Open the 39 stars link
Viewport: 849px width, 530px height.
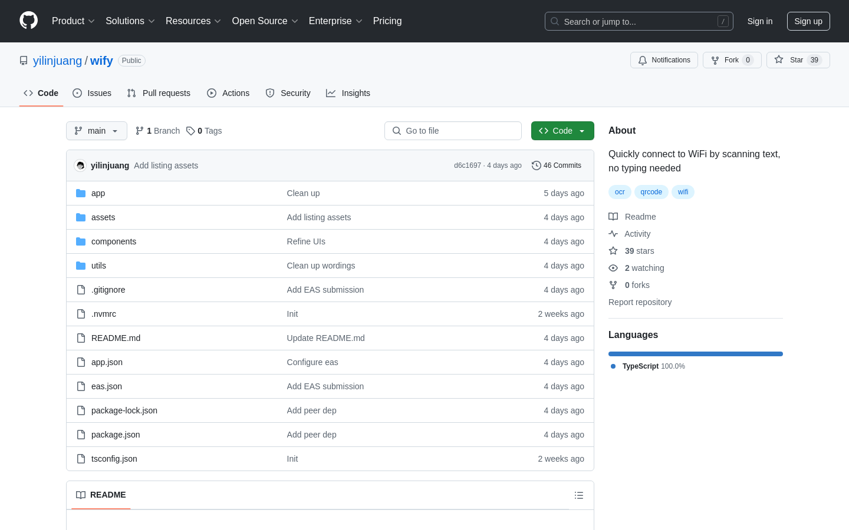tap(631, 251)
